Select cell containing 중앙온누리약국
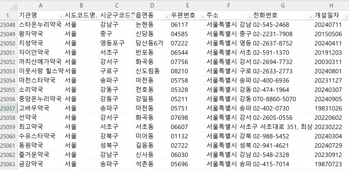 pos(40,99)
